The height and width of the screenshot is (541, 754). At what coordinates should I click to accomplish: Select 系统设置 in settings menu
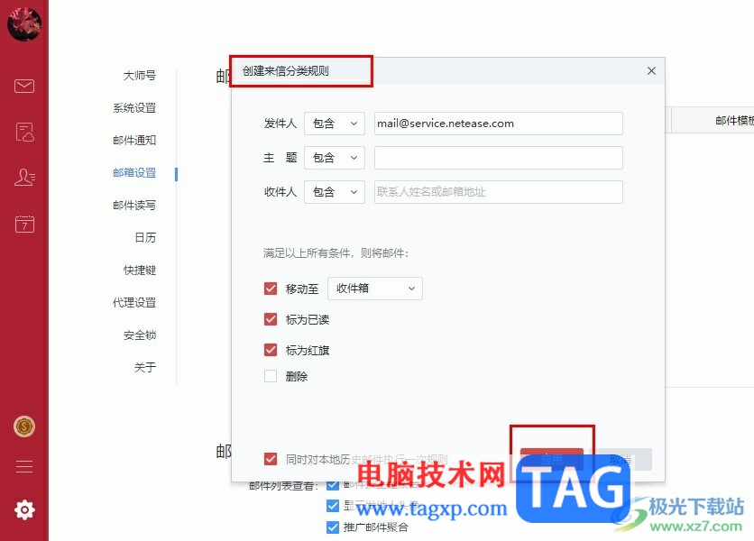pyautogui.click(x=134, y=107)
